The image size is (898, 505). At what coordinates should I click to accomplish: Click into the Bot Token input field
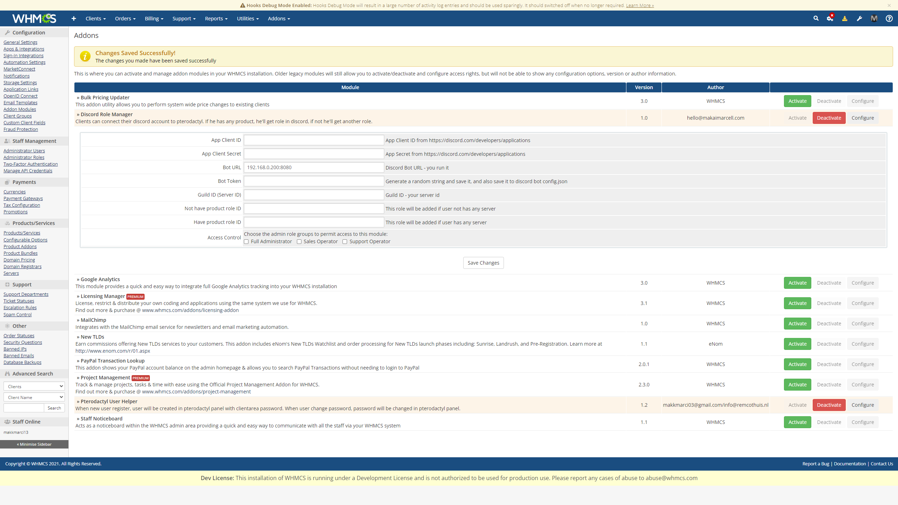click(x=314, y=181)
